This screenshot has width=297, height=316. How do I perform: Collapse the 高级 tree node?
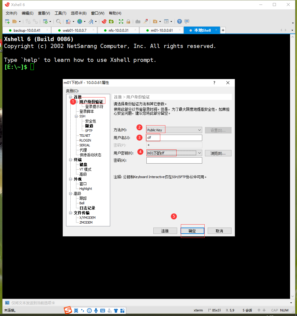pos(71,194)
